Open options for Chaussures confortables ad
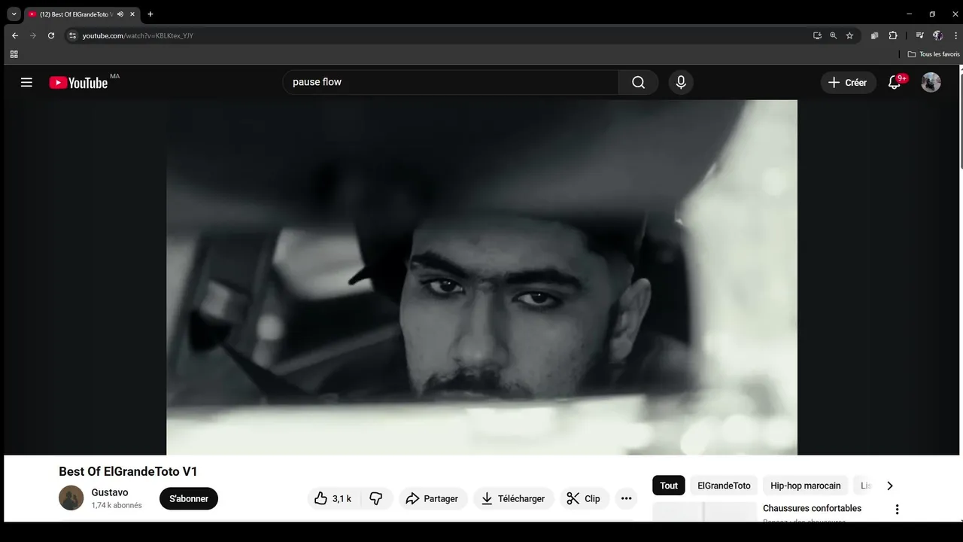 897,510
